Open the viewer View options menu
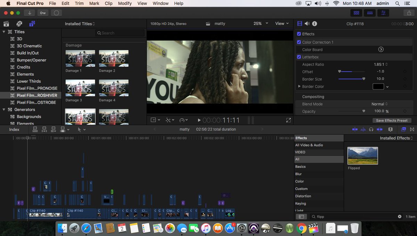417x236 pixels. pyautogui.click(x=282, y=24)
